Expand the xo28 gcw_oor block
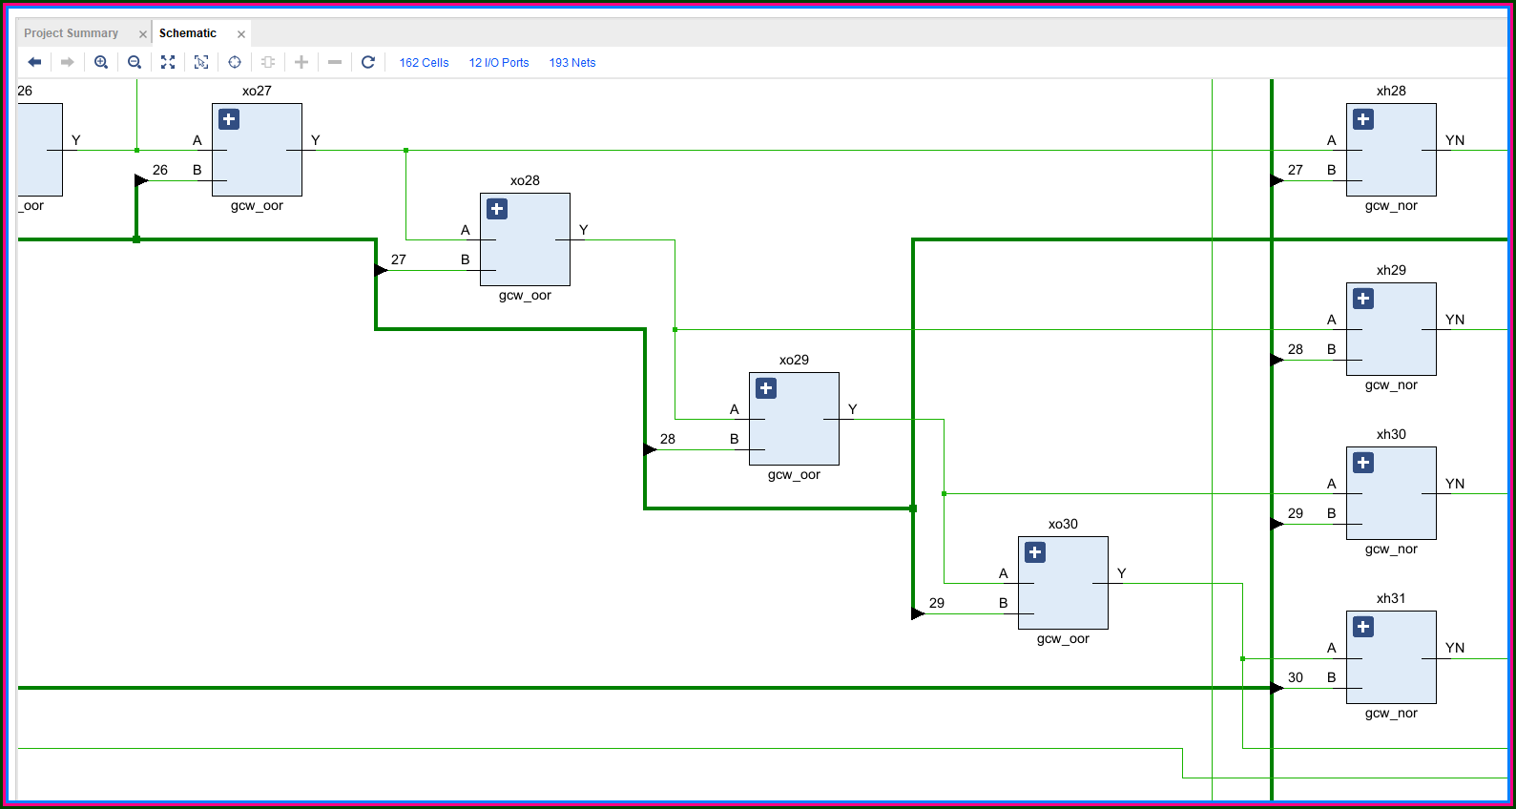 coord(497,209)
